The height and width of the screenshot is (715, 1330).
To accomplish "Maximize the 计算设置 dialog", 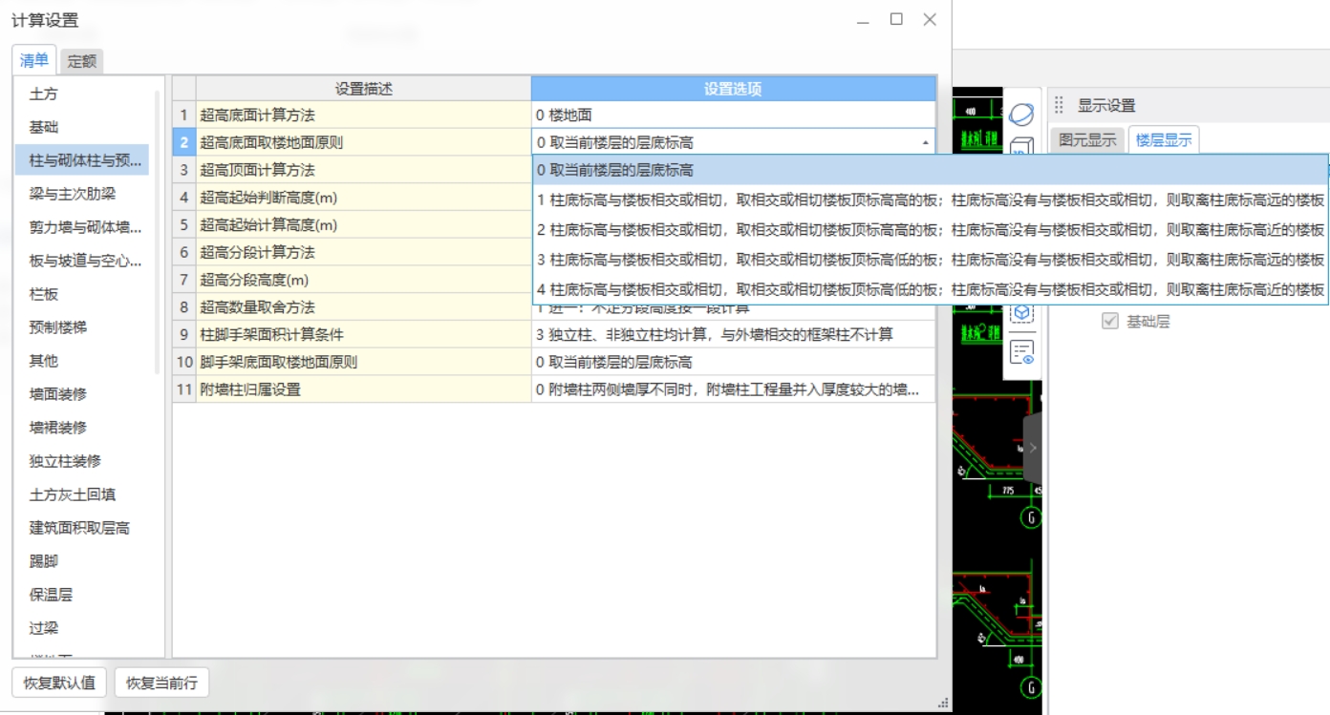I will tap(896, 19).
